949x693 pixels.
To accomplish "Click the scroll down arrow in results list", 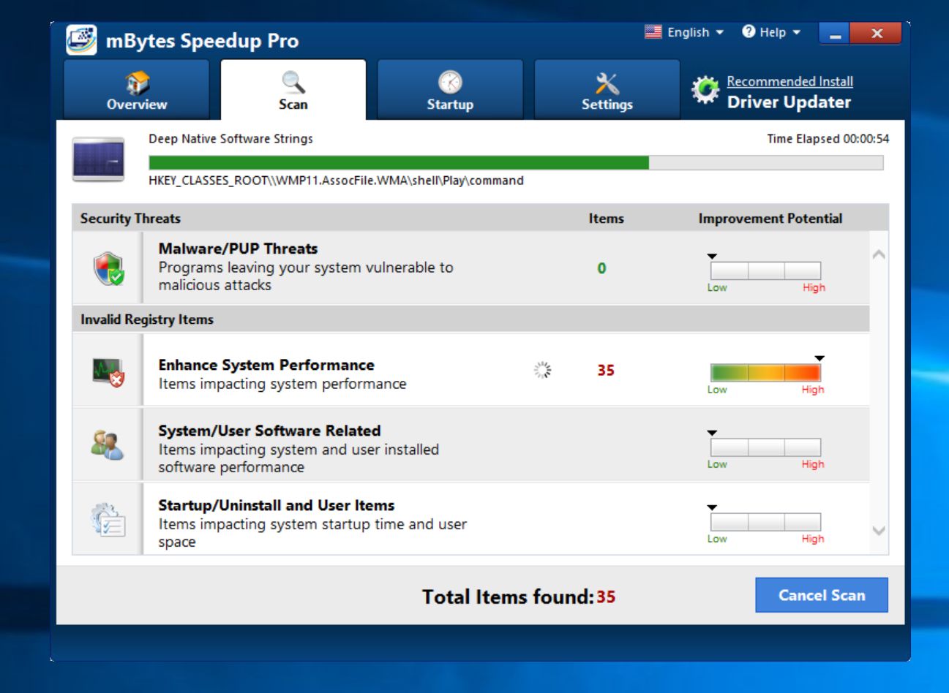I will (879, 531).
